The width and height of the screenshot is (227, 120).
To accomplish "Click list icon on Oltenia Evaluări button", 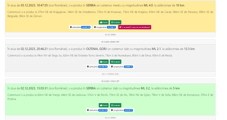I will pyautogui.click(x=112, y=62).
